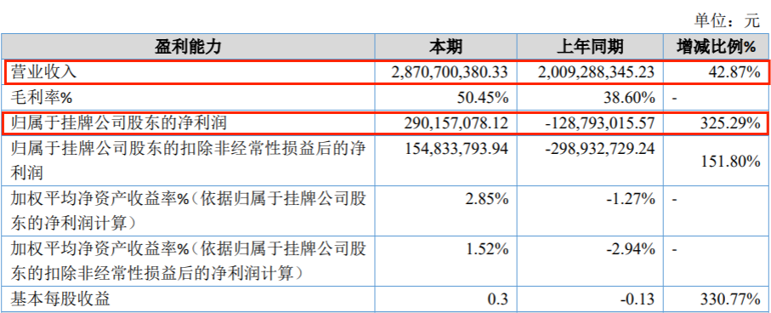This screenshot has height=313, width=771.
Task: Click the 盈利能力 column header
Action: (188, 47)
